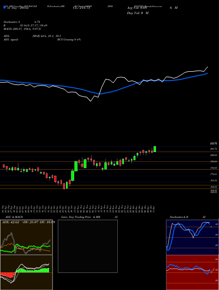Click the 'Stochastics: 8' label

(x=12, y=22)
